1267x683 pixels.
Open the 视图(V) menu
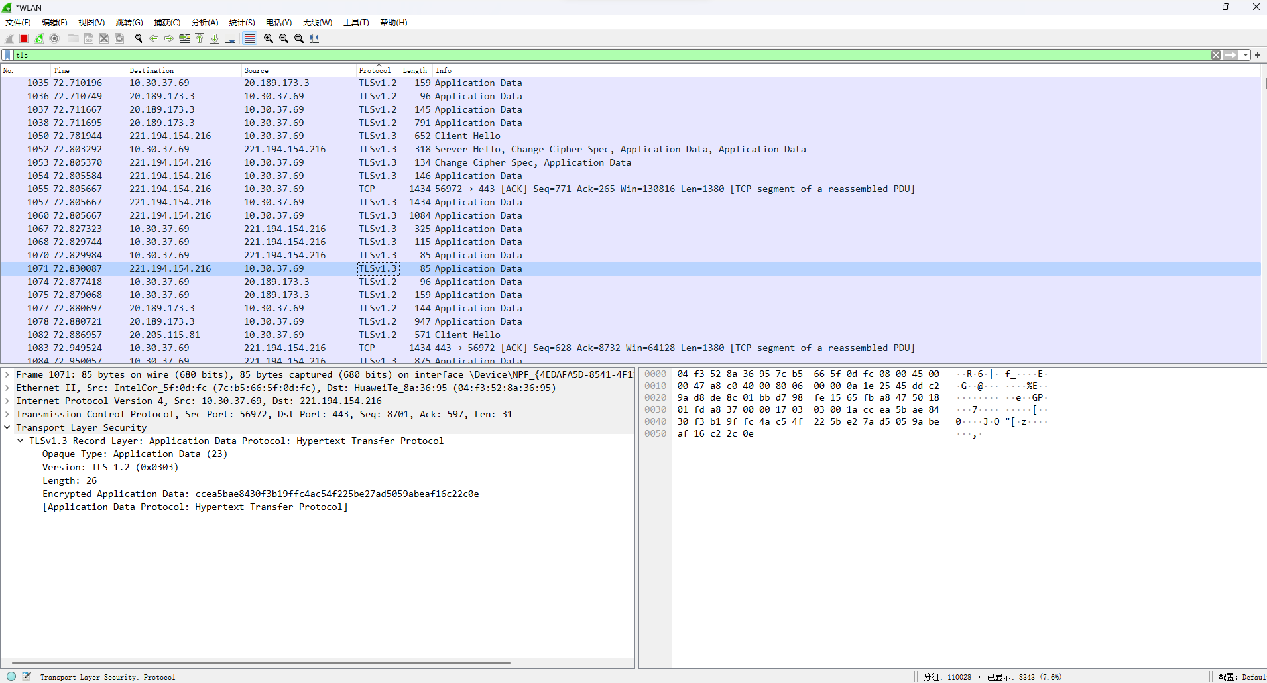(x=91, y=23)
